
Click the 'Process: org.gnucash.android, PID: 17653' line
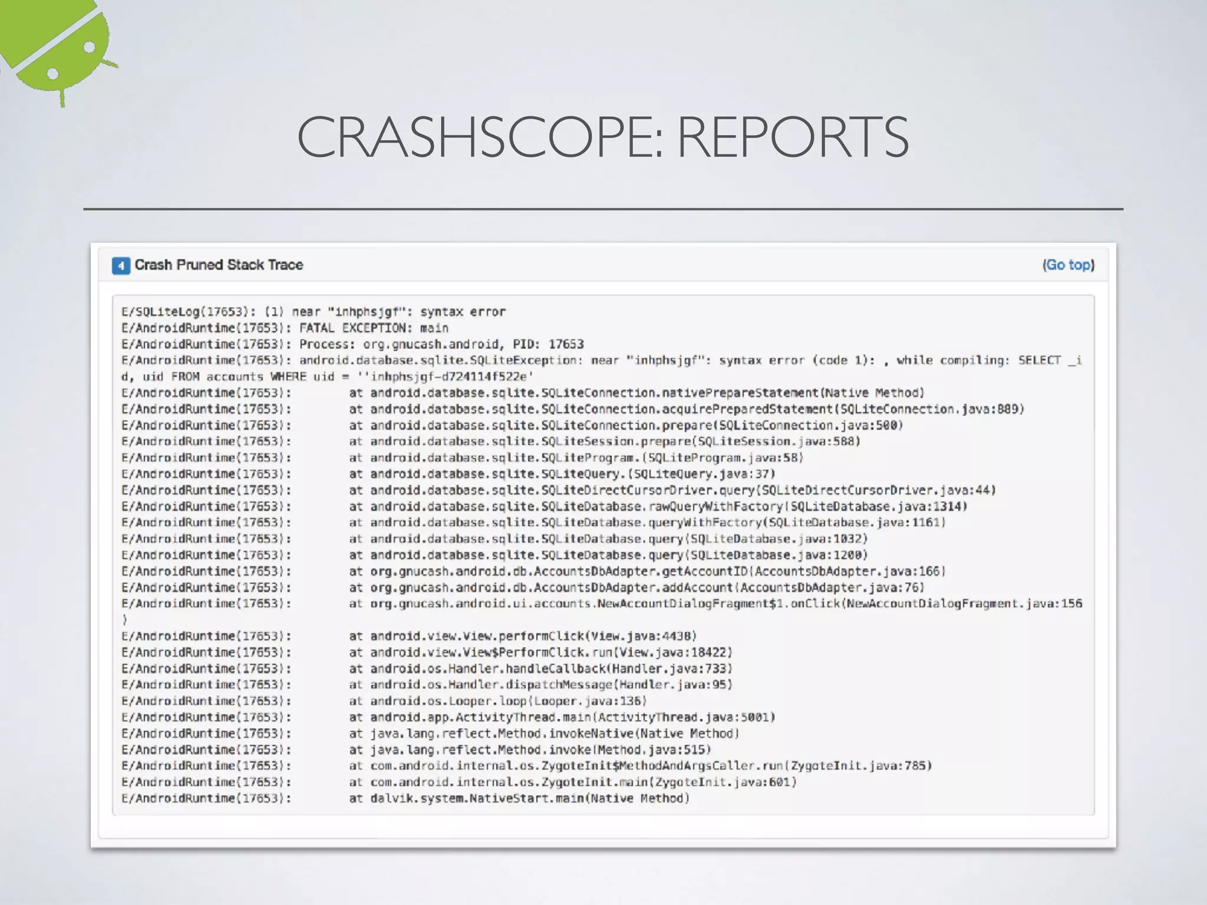(x=352, y=344)
